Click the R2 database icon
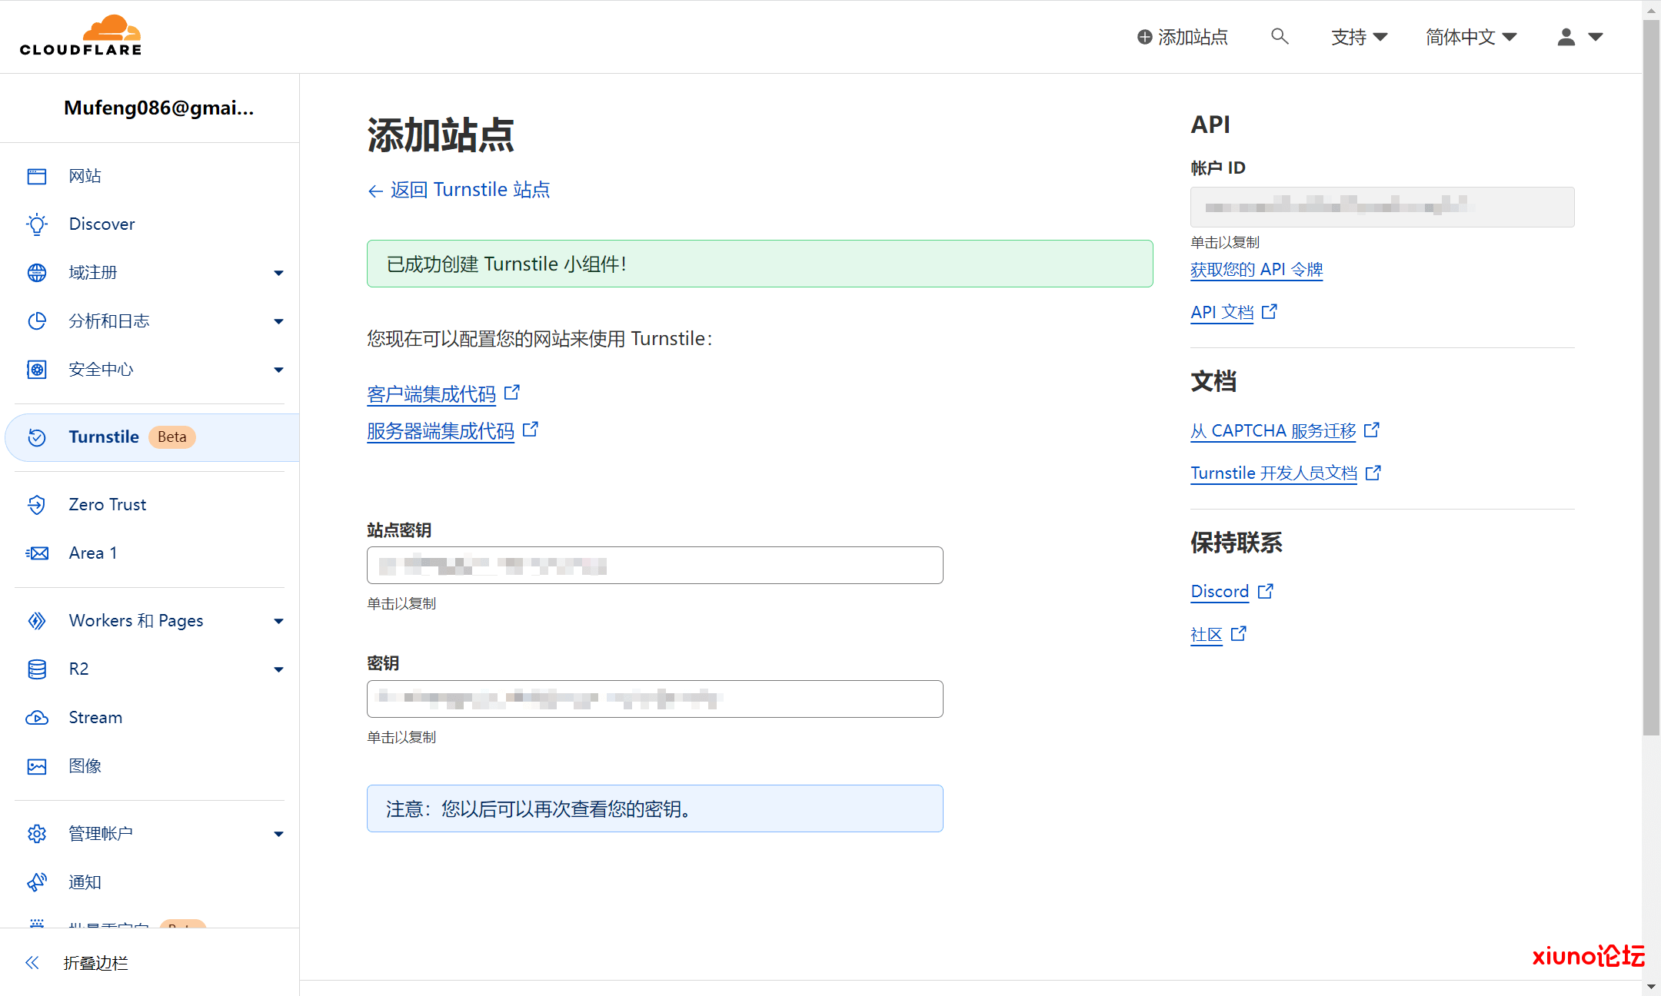The width and height of the screenshot is (1661, 996). [36, 669]
